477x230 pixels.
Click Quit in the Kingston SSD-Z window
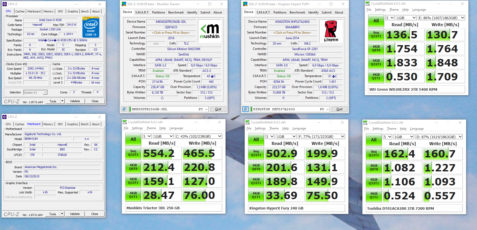(339, 109)
